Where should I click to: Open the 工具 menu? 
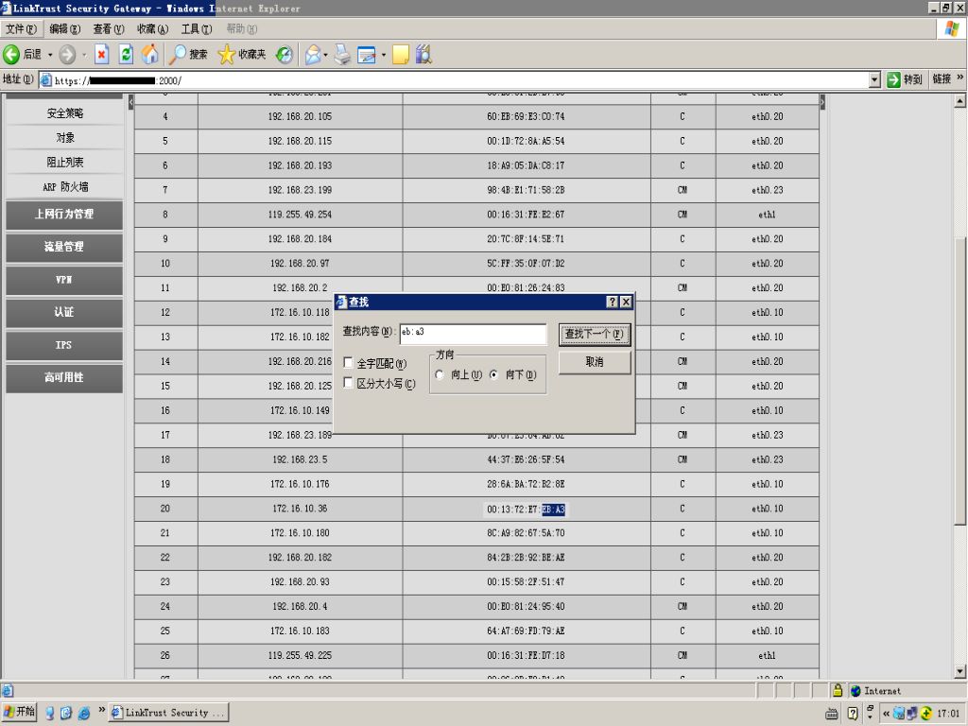click(x=197, y=29)
